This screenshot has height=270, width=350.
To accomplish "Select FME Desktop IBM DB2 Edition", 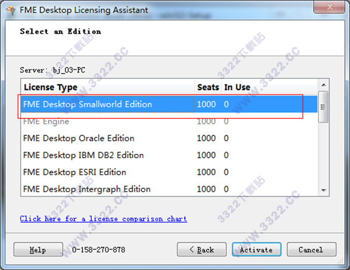I will tap(169, 155).
